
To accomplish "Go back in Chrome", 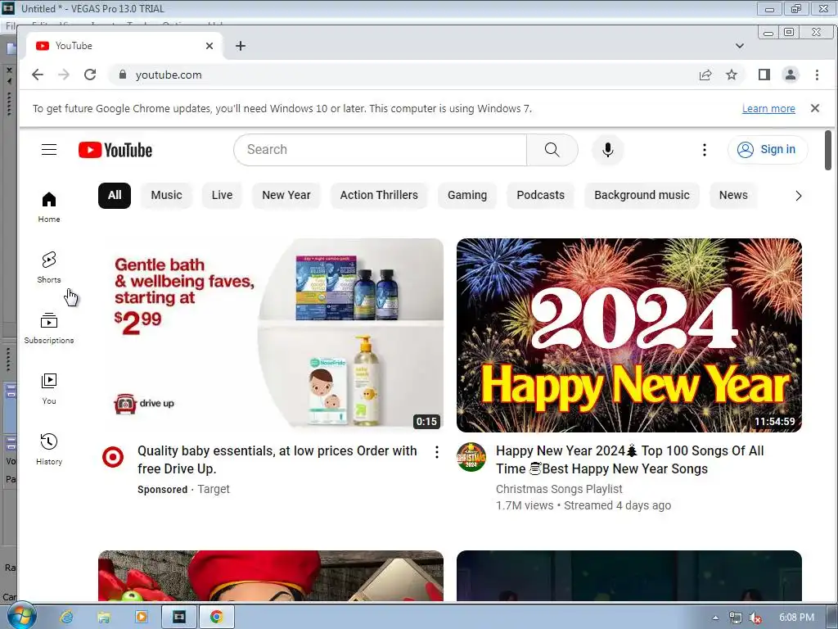I will [x=38, y=75].
